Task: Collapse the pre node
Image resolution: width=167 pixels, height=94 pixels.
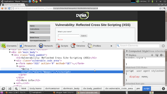Action: pyautogui.click(x=17, y=66)
